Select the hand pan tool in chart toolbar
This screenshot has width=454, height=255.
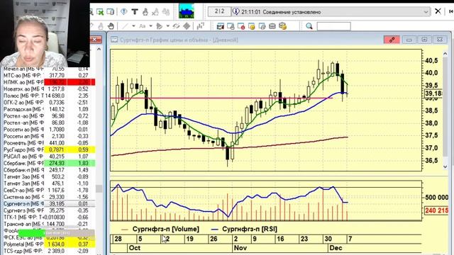tap(111, 26)
